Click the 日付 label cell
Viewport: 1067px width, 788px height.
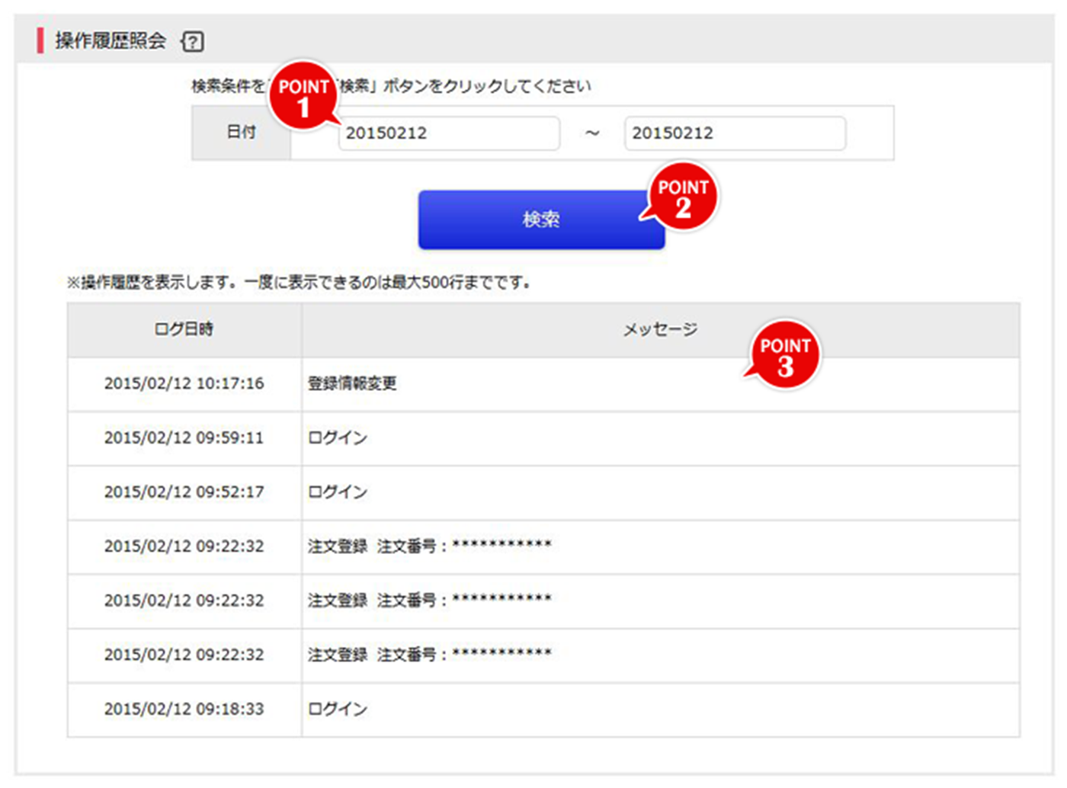(x=241, y=133)
